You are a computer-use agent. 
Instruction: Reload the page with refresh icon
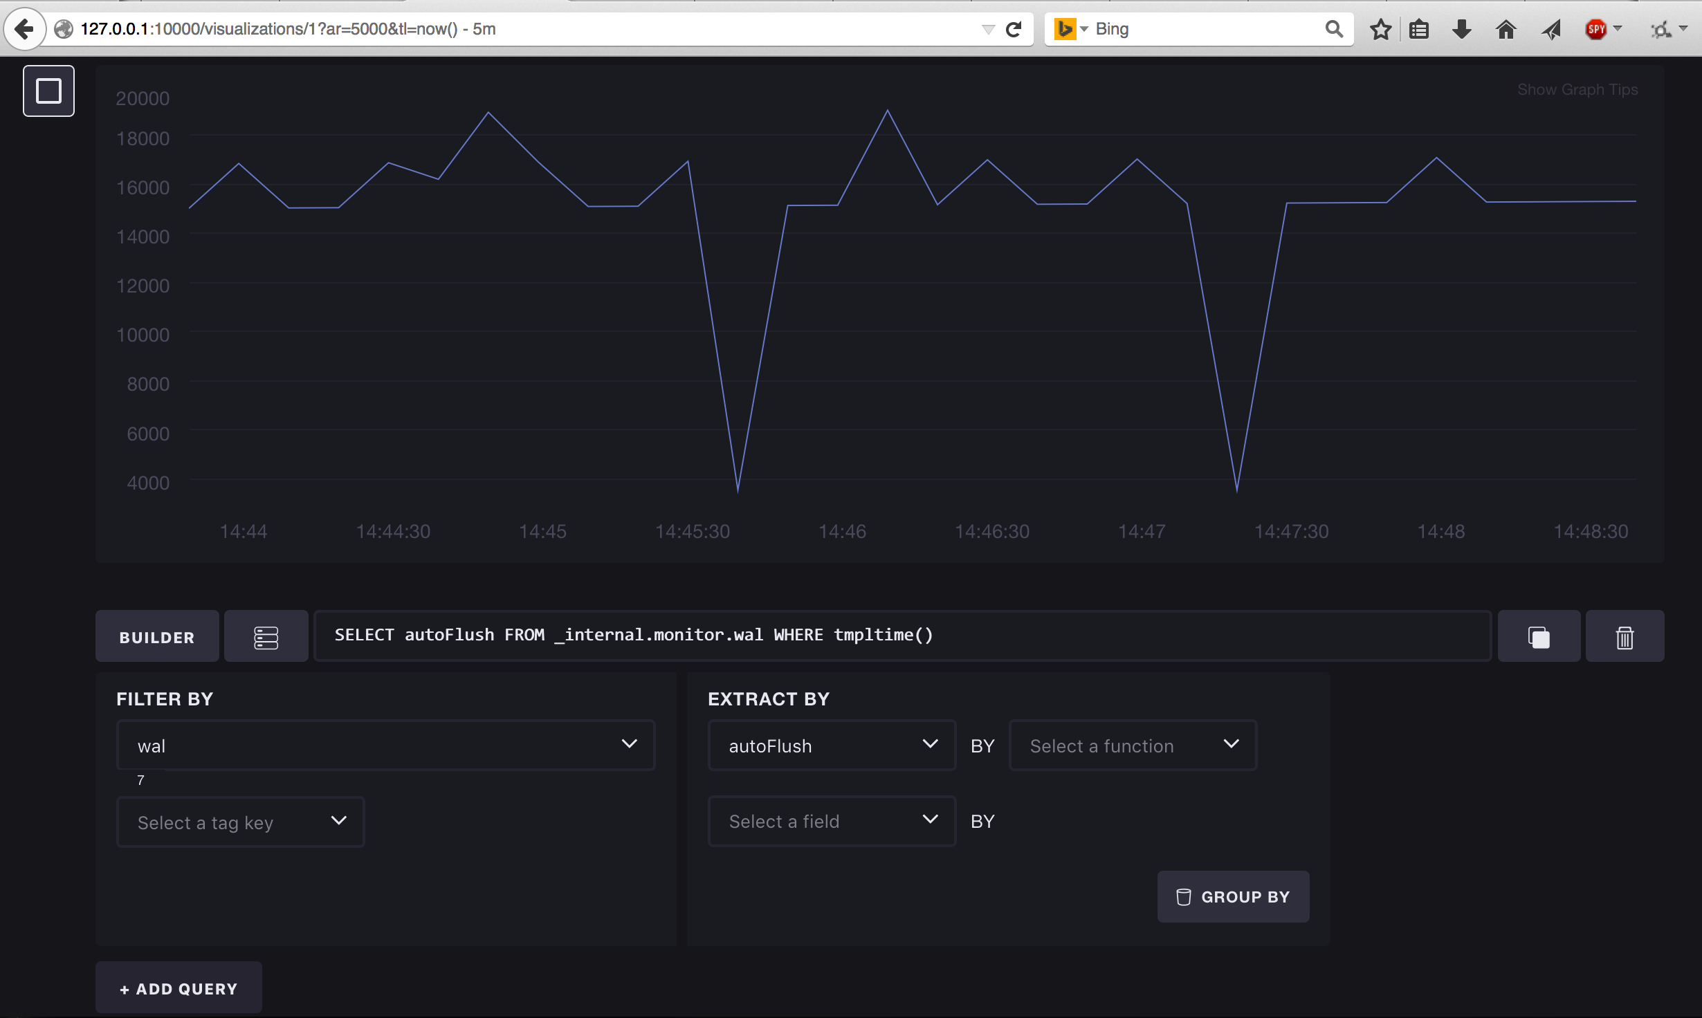[1014, 29]
